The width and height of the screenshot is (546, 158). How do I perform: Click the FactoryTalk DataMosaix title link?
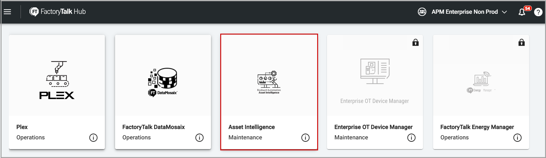click(153, 127)
